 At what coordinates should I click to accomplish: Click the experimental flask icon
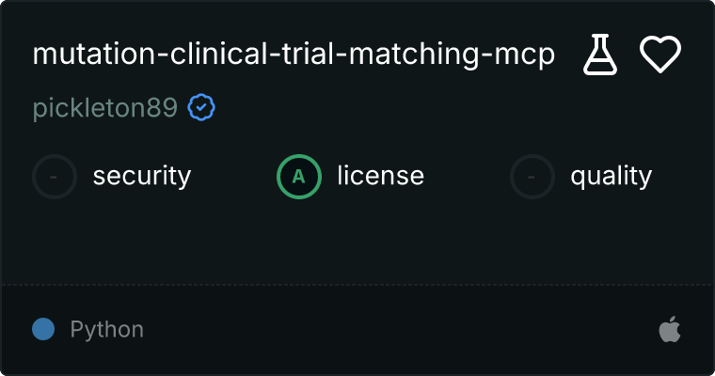[600, 55]
